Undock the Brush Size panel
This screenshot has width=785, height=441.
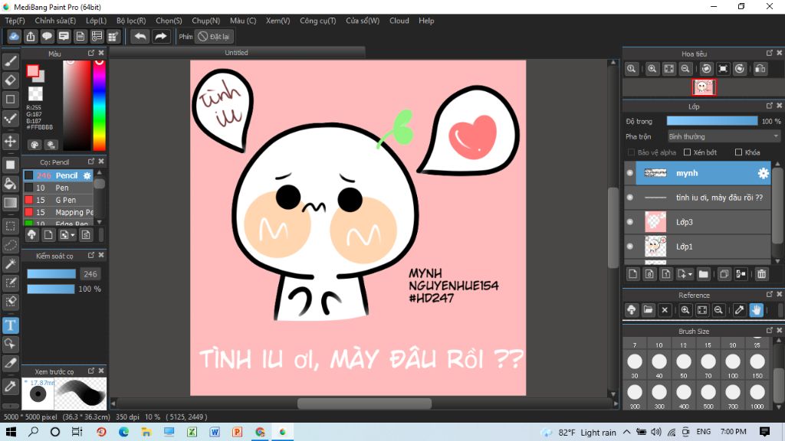click(770, 331)
